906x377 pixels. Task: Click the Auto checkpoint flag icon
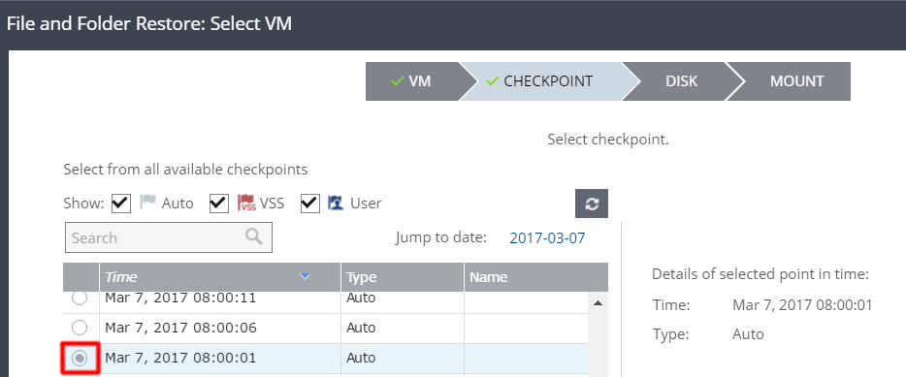(147, 203)
